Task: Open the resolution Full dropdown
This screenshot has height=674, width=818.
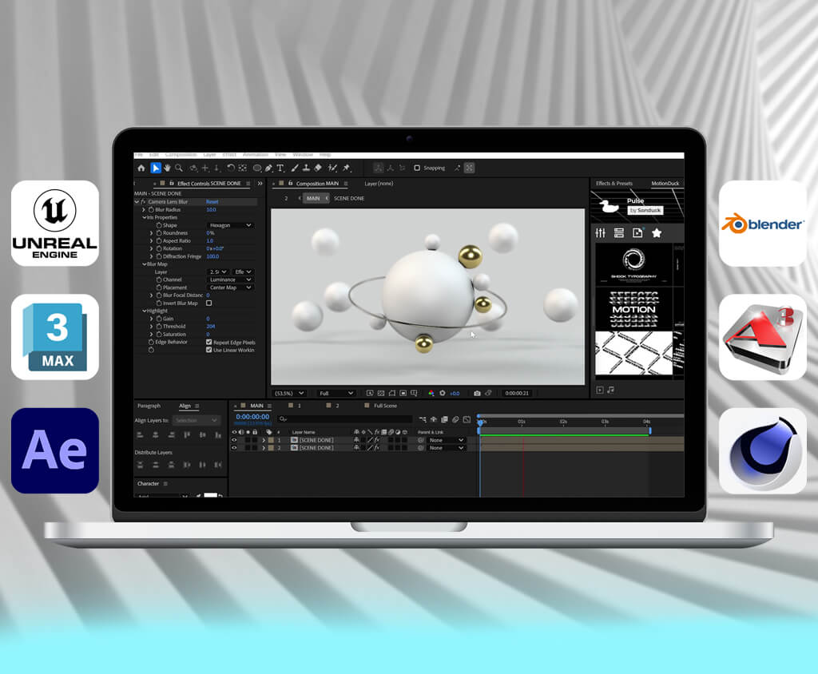Action: (x=336, y=394)
